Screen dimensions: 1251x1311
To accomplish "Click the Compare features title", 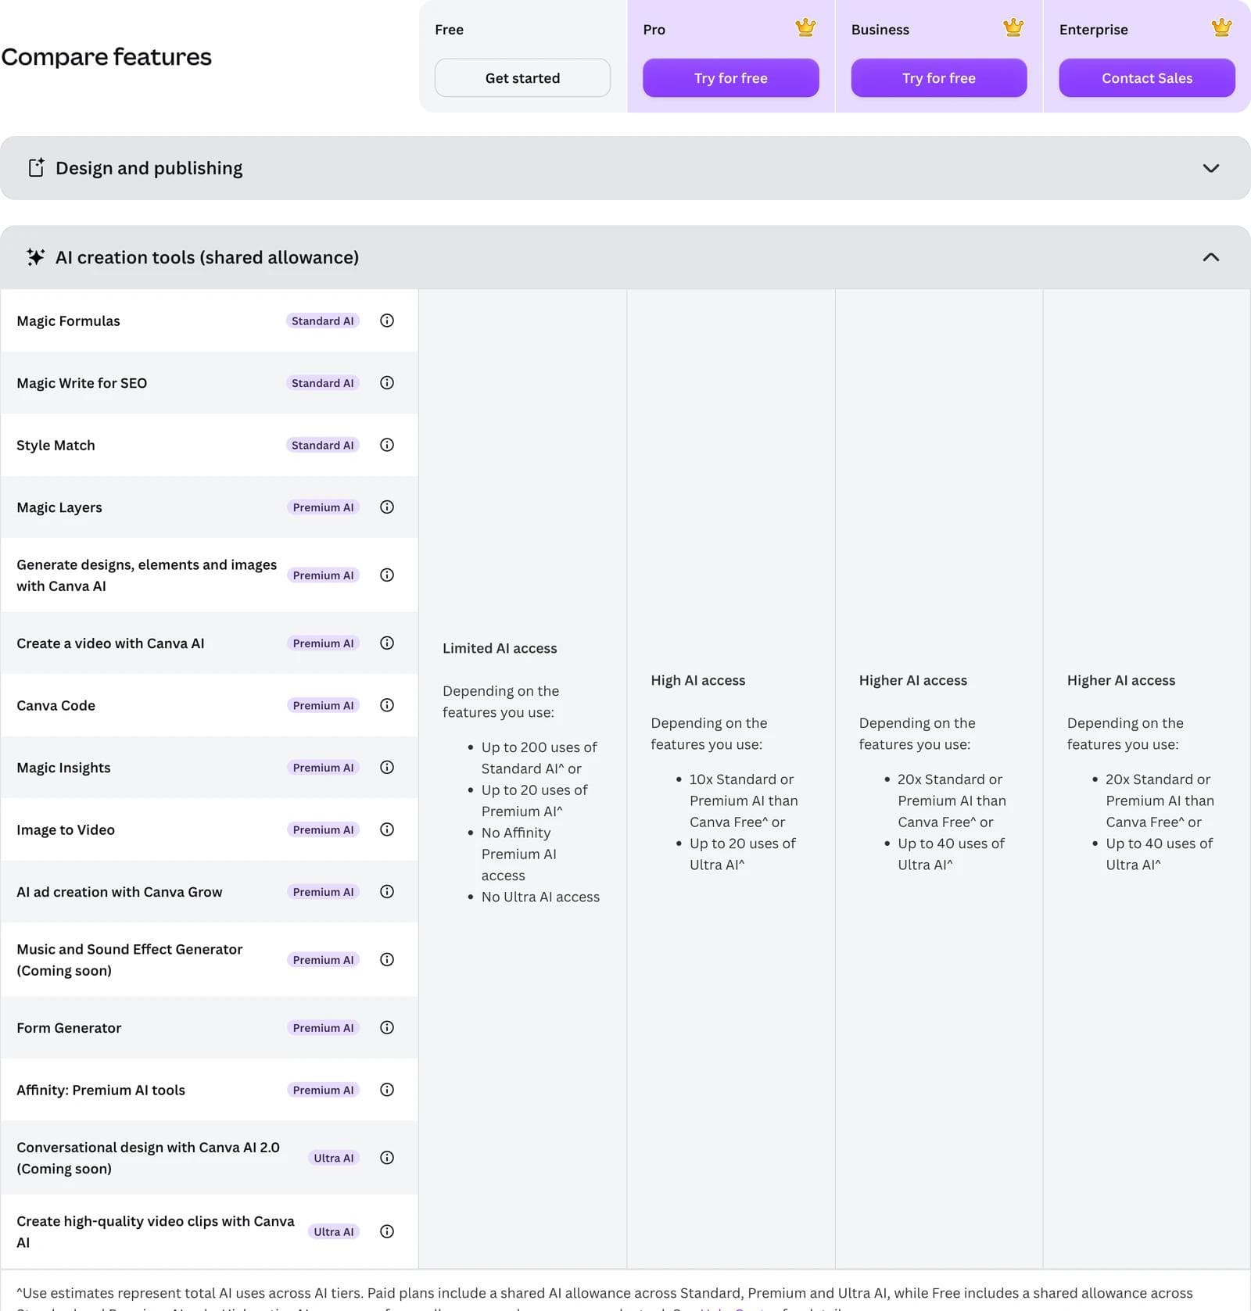I will coord(106,56).
